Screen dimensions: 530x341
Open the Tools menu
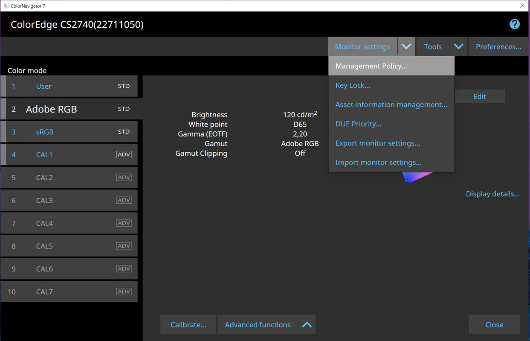(433, 46)
